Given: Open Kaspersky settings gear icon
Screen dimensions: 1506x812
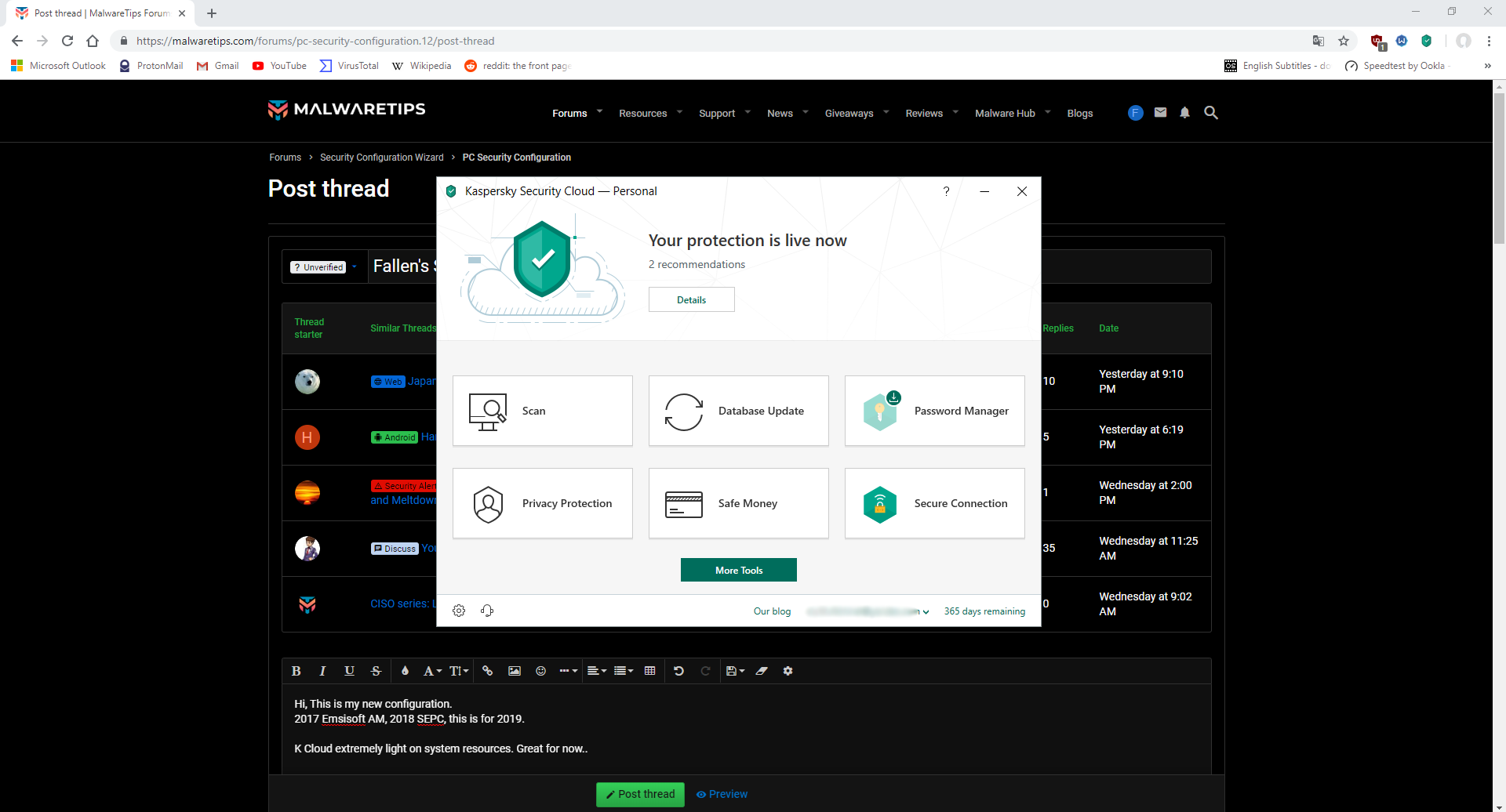Looking at the screenshot, I should click(459, 611).
